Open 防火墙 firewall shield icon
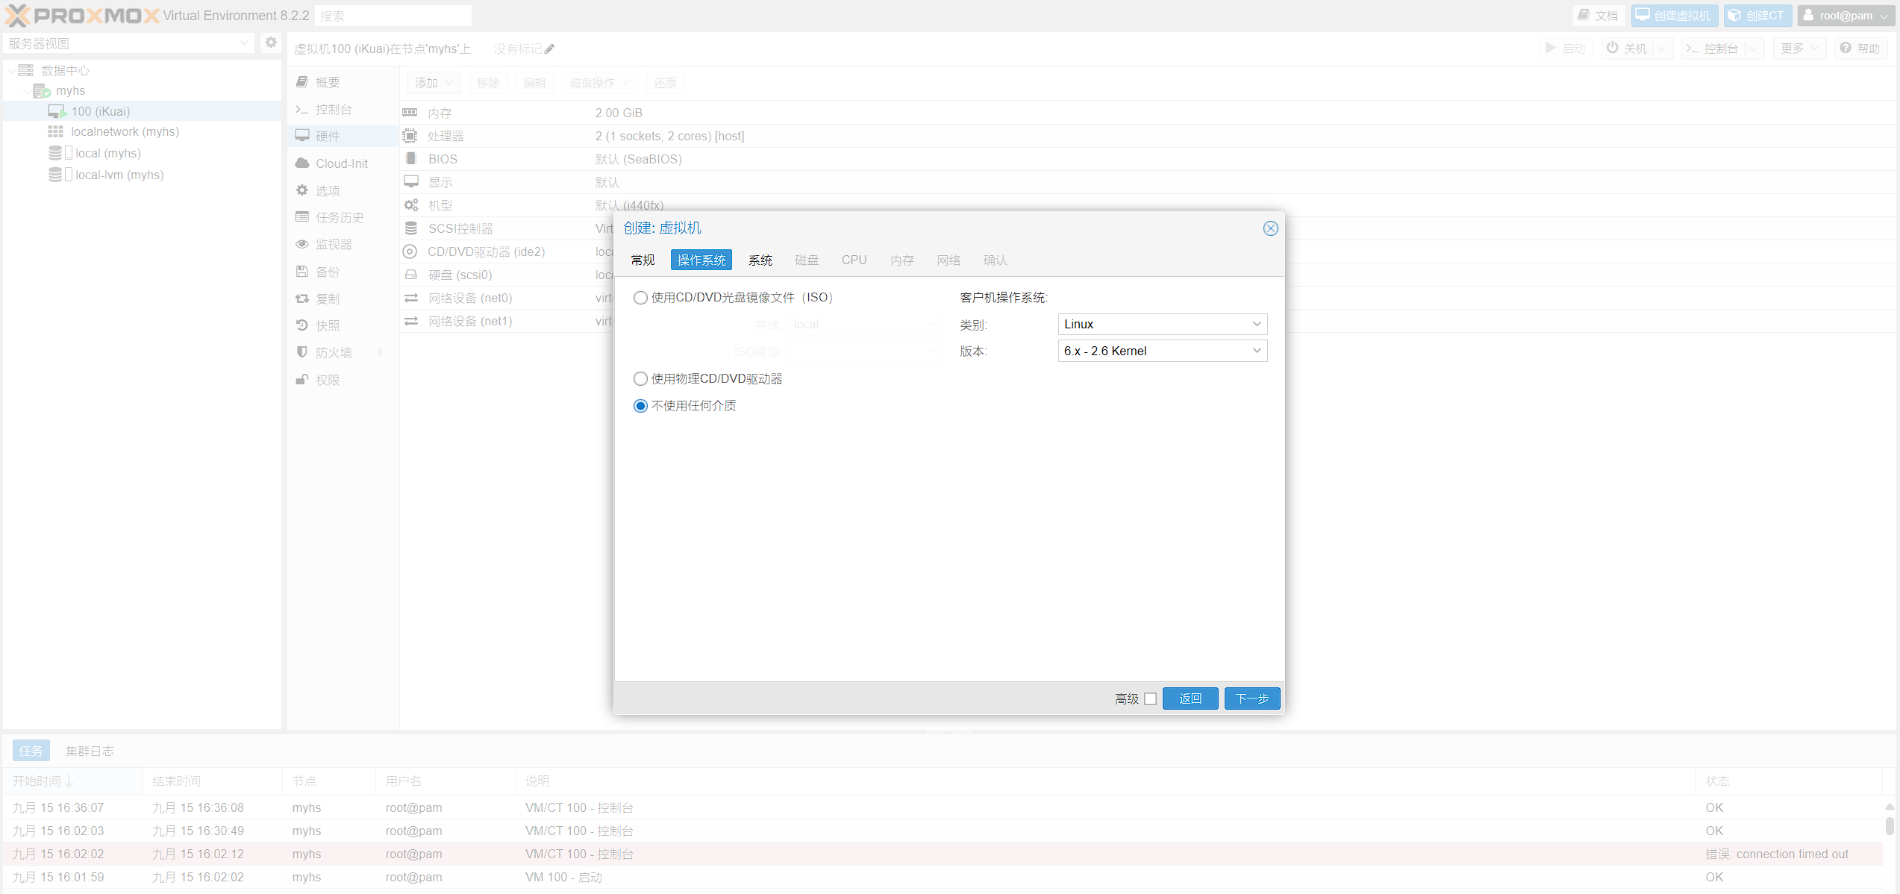Image resolution: width=1900 pixels, height=894 pixels. click(x=302, y=351)
